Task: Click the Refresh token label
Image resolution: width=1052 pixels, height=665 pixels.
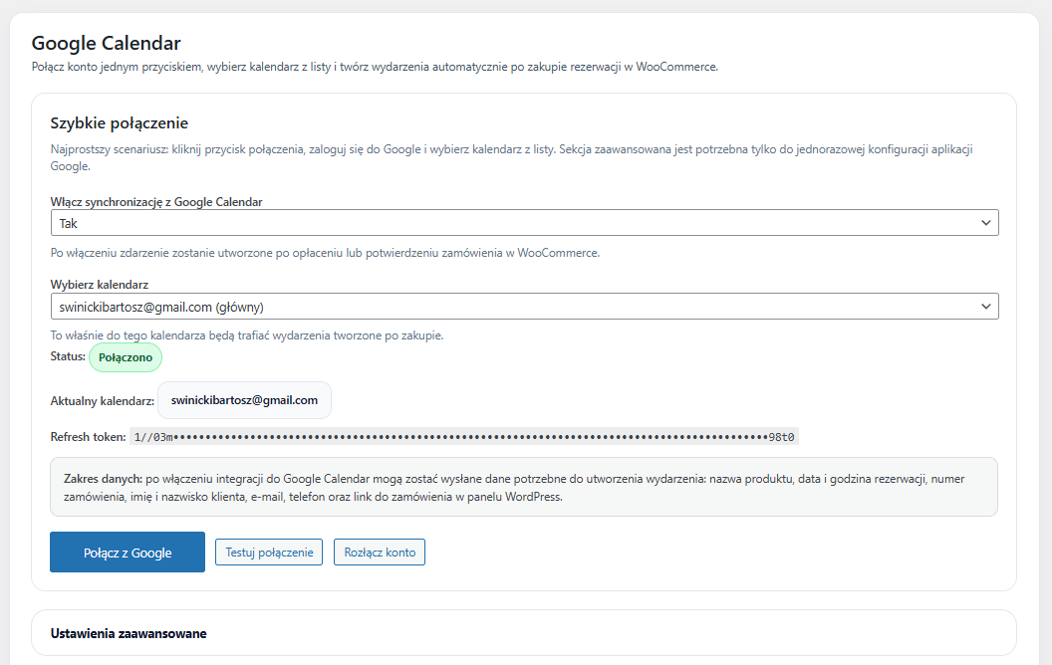Action: pos(88,437)
